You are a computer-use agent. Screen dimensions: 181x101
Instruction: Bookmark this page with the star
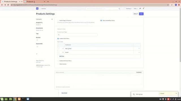168,5
